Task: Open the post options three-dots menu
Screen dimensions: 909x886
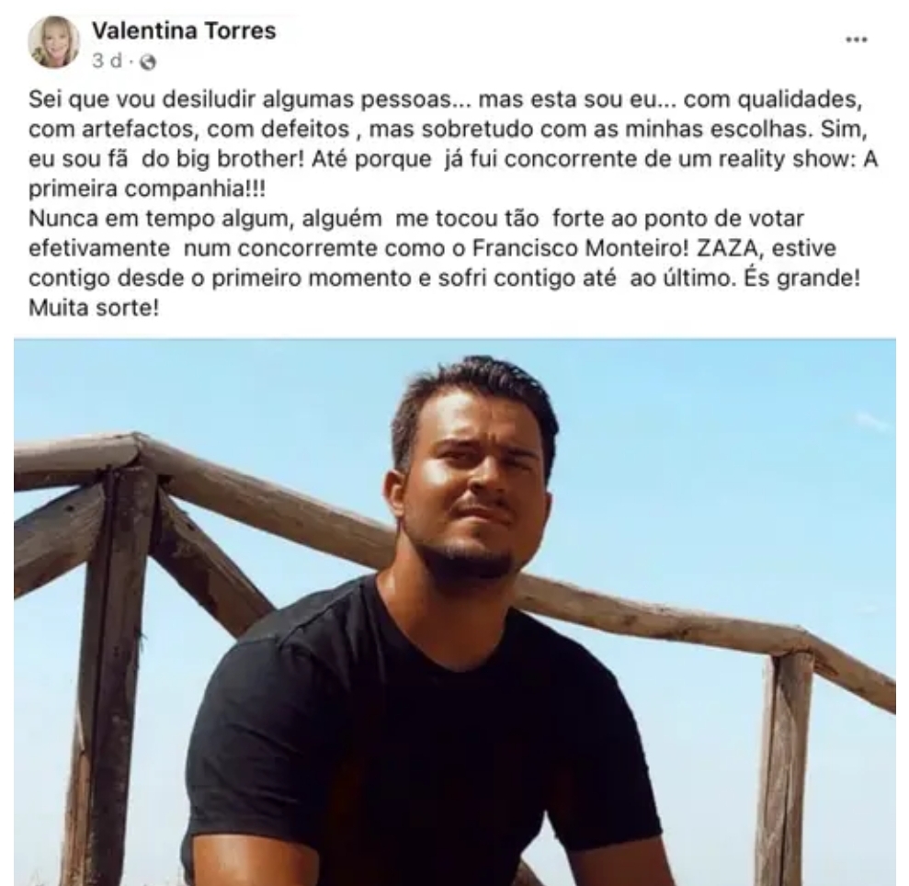Action: pyautogui.click(x=857, y=40)
